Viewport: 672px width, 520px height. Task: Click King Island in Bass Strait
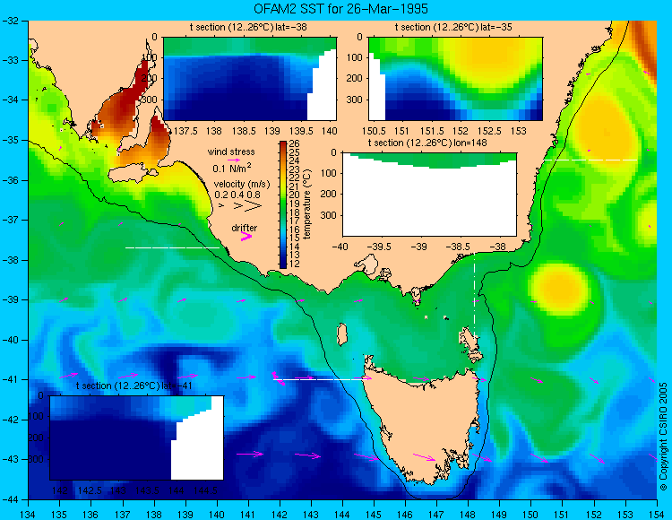[x=341, y=334]
